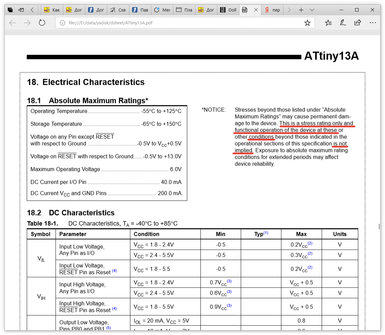Screen dimensions: 385x335
Task: Follow footnote (4) after Input High Voltage RESET
Action: (114, 309)
